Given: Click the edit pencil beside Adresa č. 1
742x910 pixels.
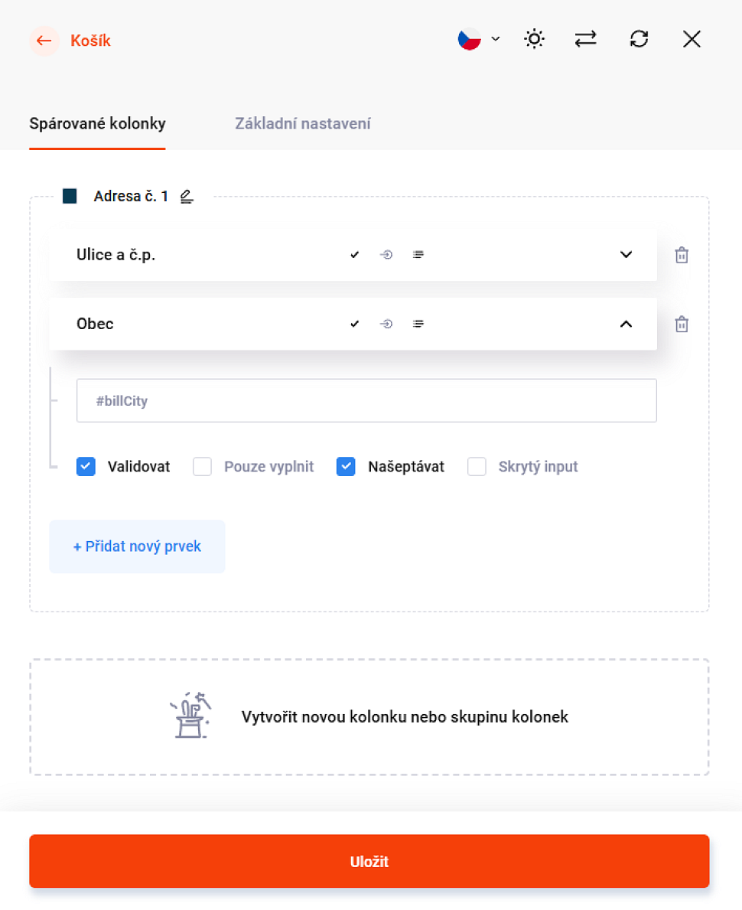Looking at the screenshot, I should [x=187, y=196].
